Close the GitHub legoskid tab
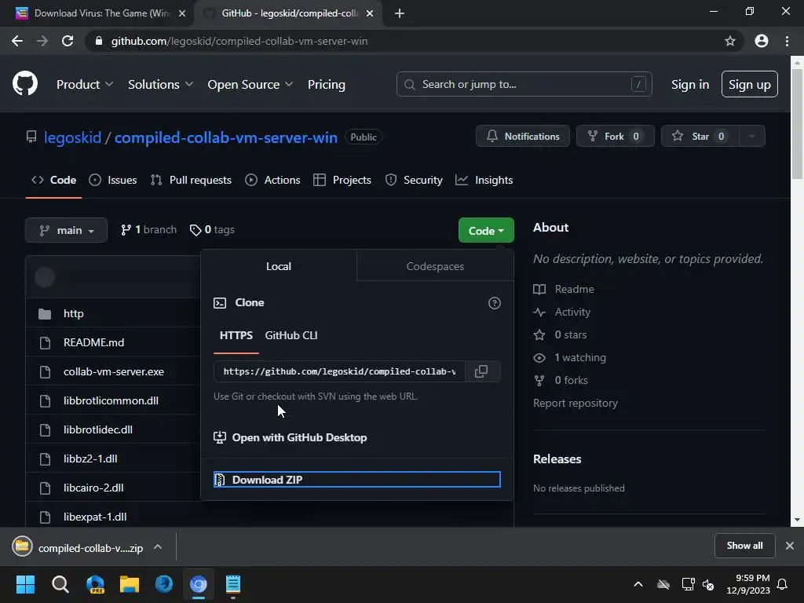The height and width of the screenshot is (603, 804). [x=370, y=13]
